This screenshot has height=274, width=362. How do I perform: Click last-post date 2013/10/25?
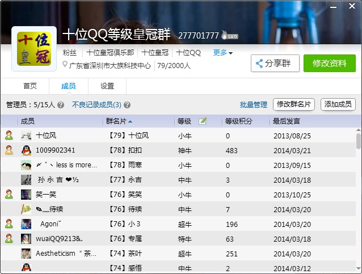[x=292, y=195]
